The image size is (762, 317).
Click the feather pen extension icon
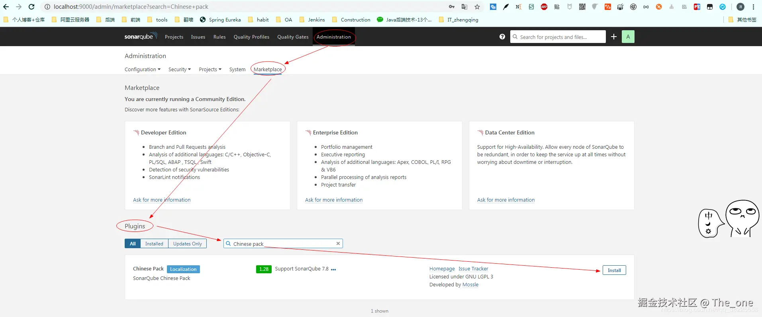click(506, 7)
